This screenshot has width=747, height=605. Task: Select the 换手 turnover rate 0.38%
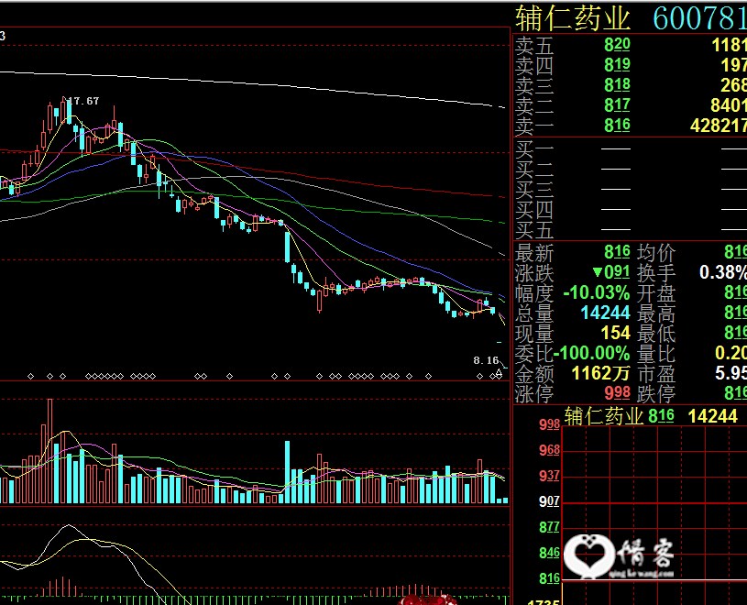[x=723, y=272]
